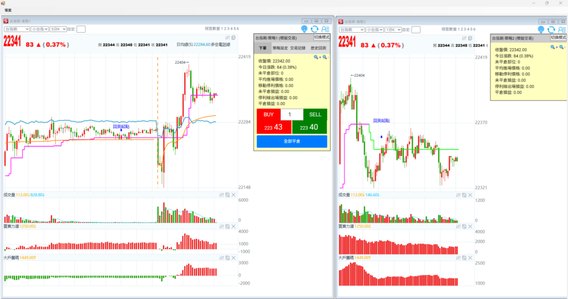This screenshot has width=568, height=299.
Task: Click the 回測起點 marker in 策略1 chart
Action: point(121,127)
